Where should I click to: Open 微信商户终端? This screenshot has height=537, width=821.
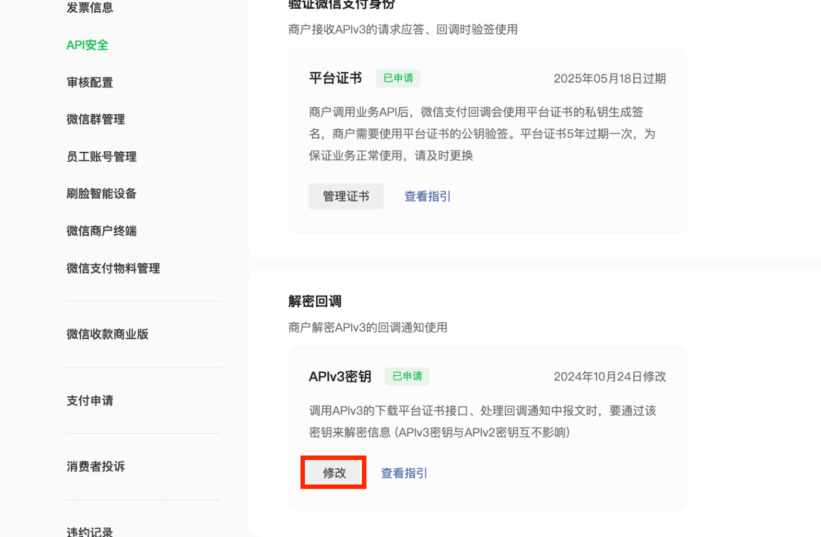point(101,231)
